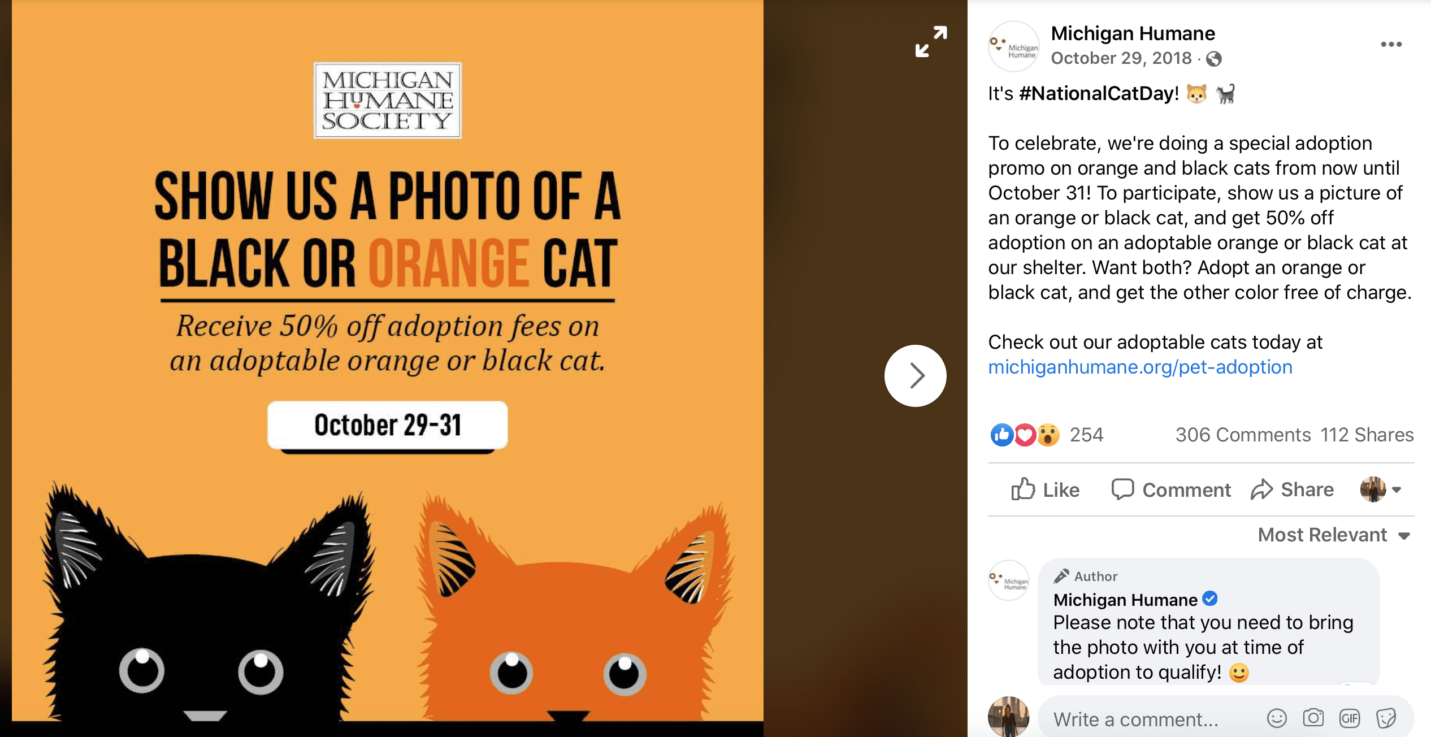Go to the next photo arrow
This screenshot has height=737, width=1431.
916,376
